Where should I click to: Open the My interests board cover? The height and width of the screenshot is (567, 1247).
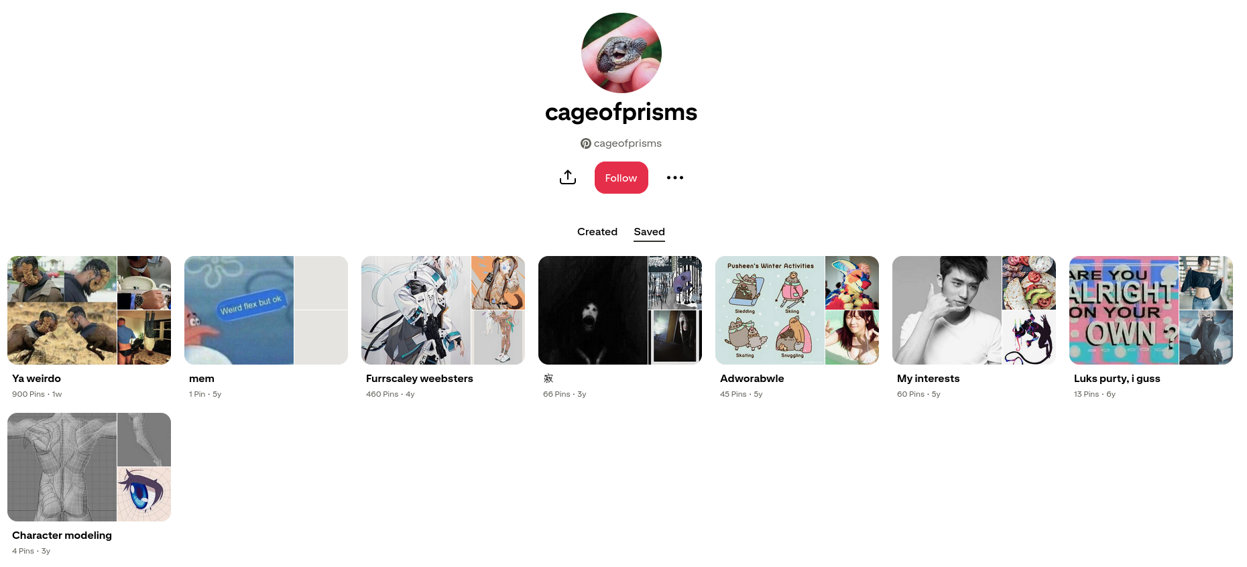[x=974, y=310]
